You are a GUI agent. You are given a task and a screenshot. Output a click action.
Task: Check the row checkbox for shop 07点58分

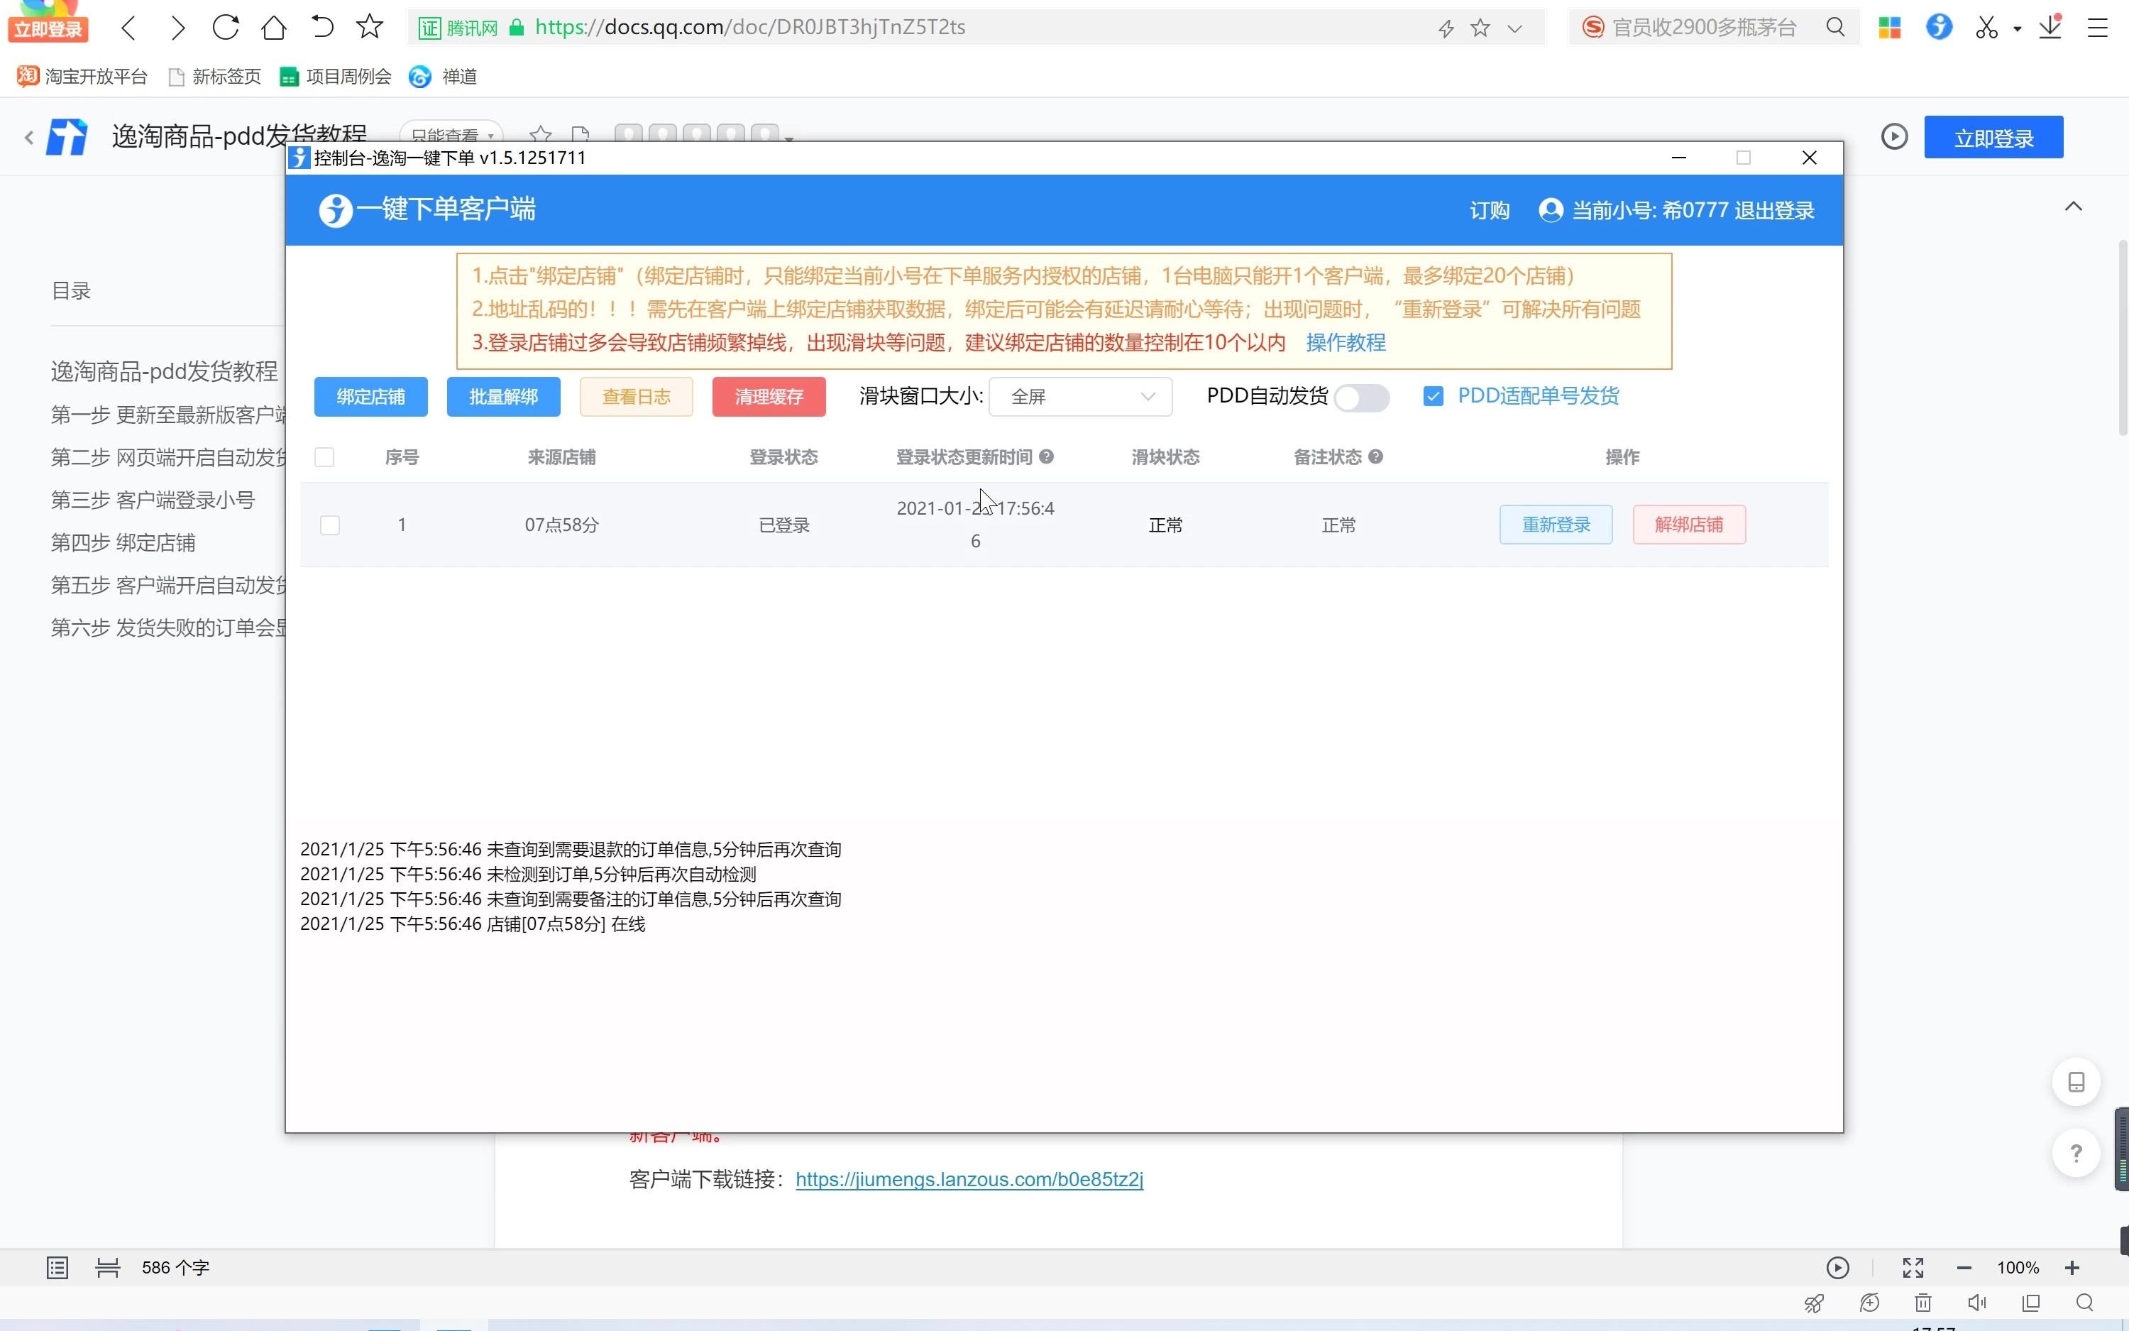pyautogui.click(x=330, y=525)
